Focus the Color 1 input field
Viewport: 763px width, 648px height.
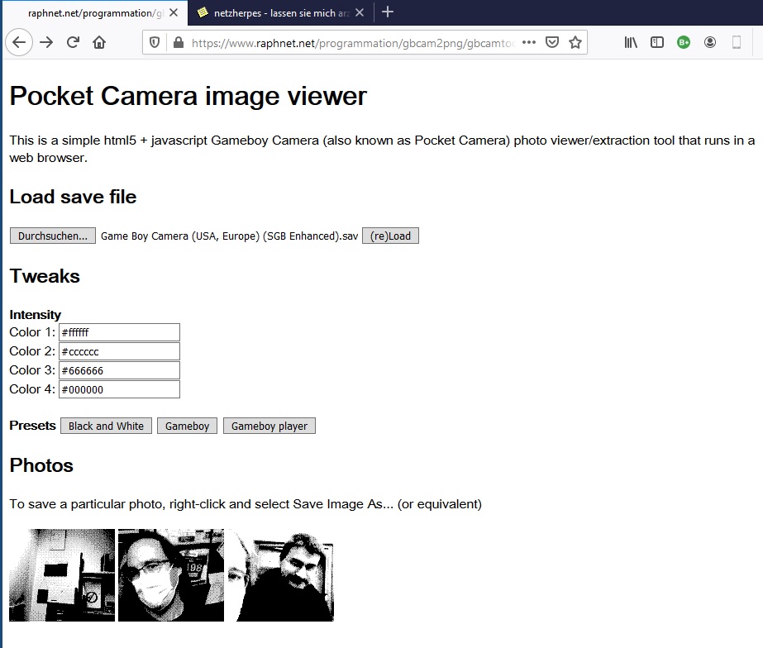[119, 332]
